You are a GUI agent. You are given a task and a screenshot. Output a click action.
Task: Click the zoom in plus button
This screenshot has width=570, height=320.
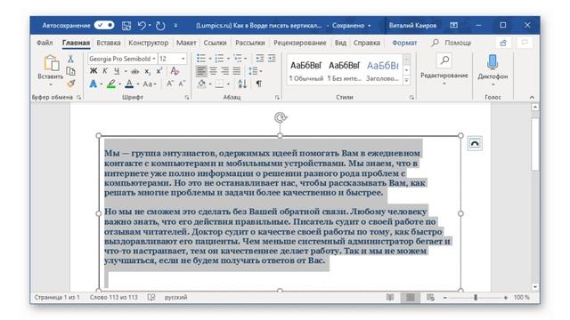(x=505, y=298)
